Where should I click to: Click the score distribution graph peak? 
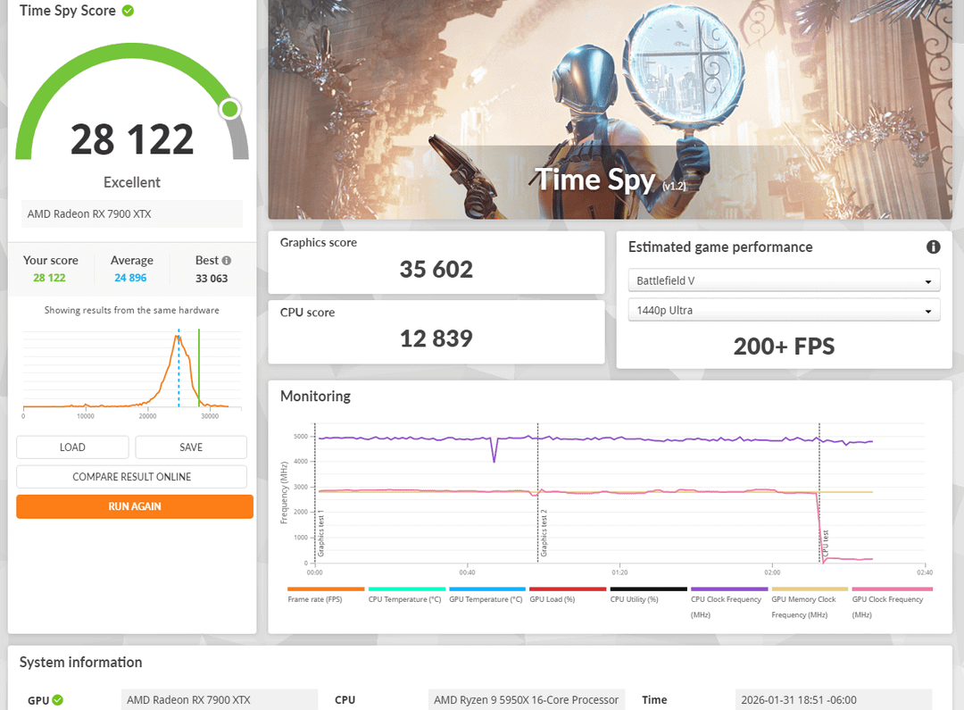(177, 336)
